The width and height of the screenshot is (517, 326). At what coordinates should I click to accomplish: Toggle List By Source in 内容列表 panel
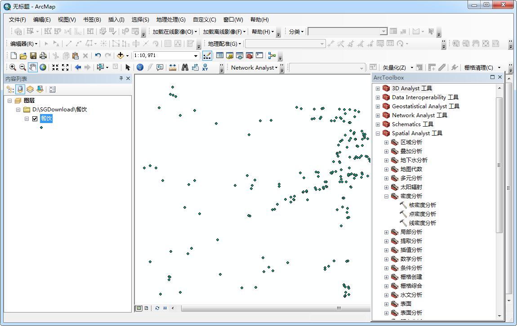20,89
